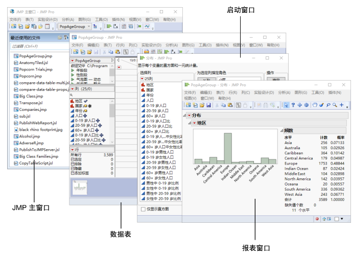Select the Scroller tool in report window
This screenshot has height=255, width=352.
point(307,105)
